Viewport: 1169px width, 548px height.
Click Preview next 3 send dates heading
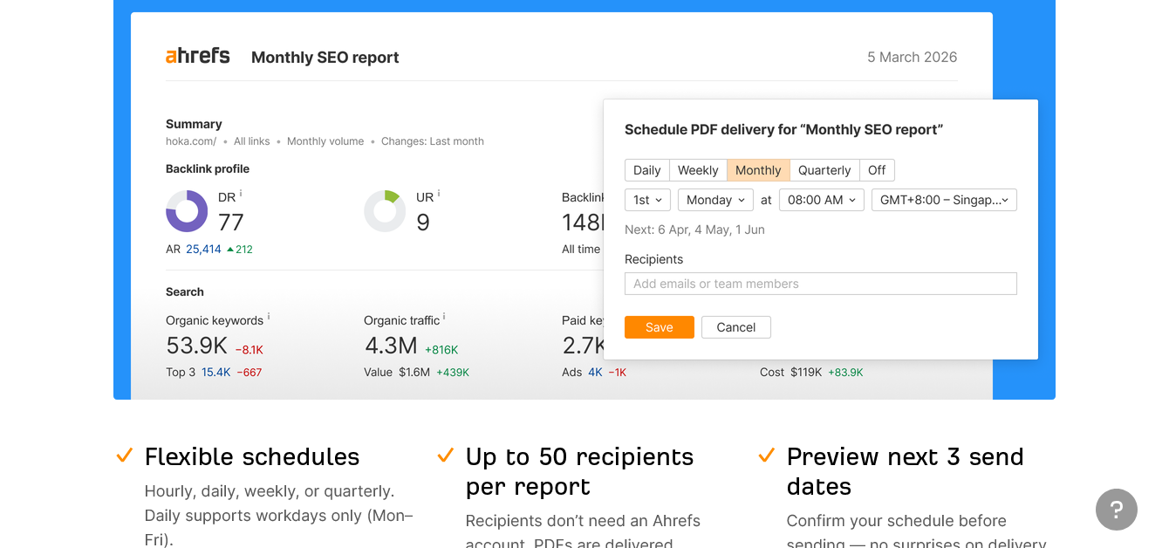point(905,471)
